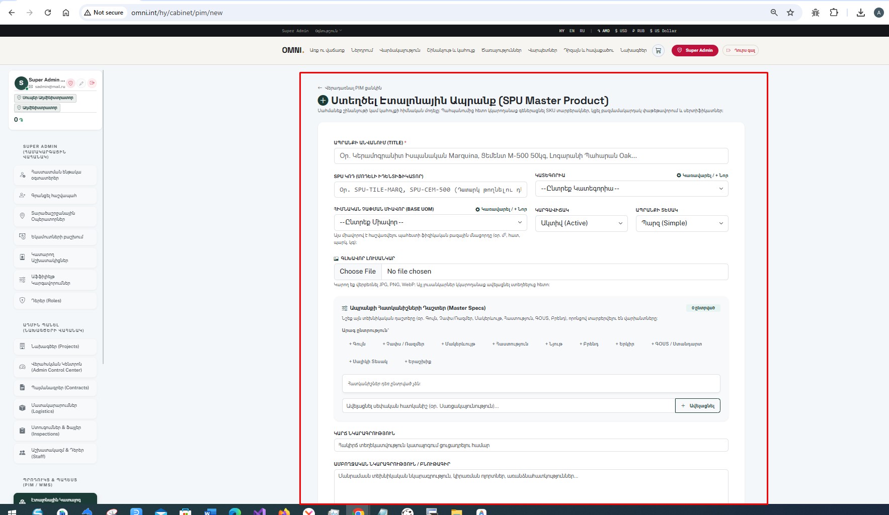Click the '+ Ավելացնել' custom attribute button
This screenshot has height=515, width=889.
697,406
